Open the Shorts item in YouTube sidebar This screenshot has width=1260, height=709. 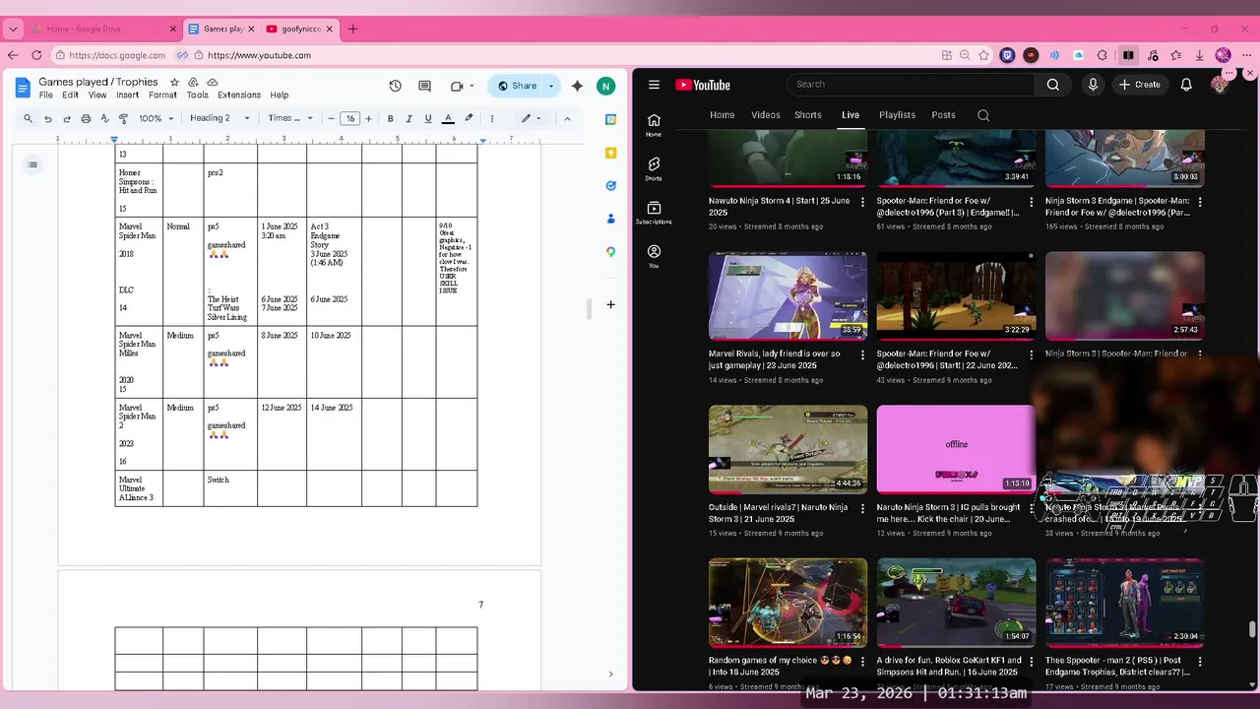tap(654, 168)
